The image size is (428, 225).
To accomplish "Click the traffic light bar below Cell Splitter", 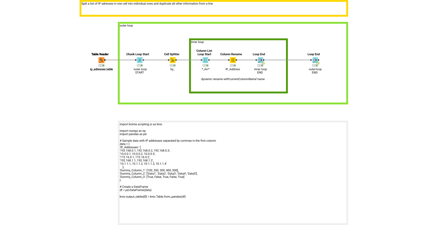I will pos(173,65).
